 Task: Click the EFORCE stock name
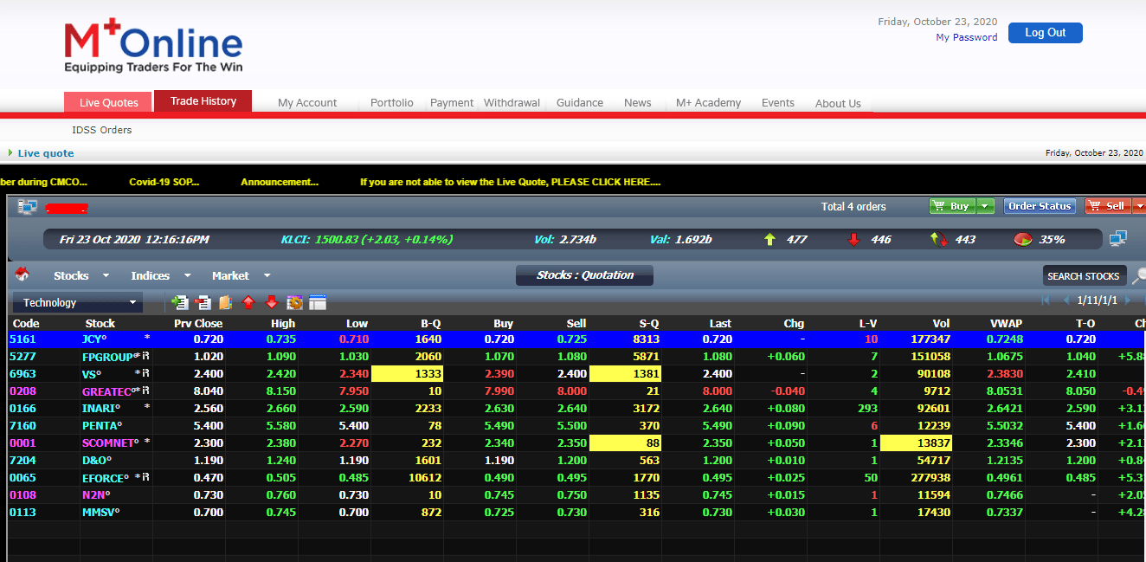tap(105, 478)
